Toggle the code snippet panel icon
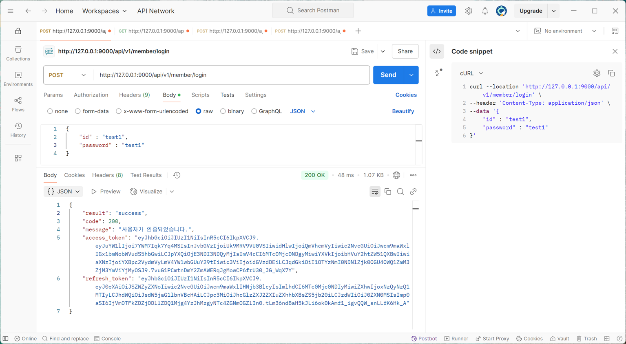The image size is (626, 344). 437,51
